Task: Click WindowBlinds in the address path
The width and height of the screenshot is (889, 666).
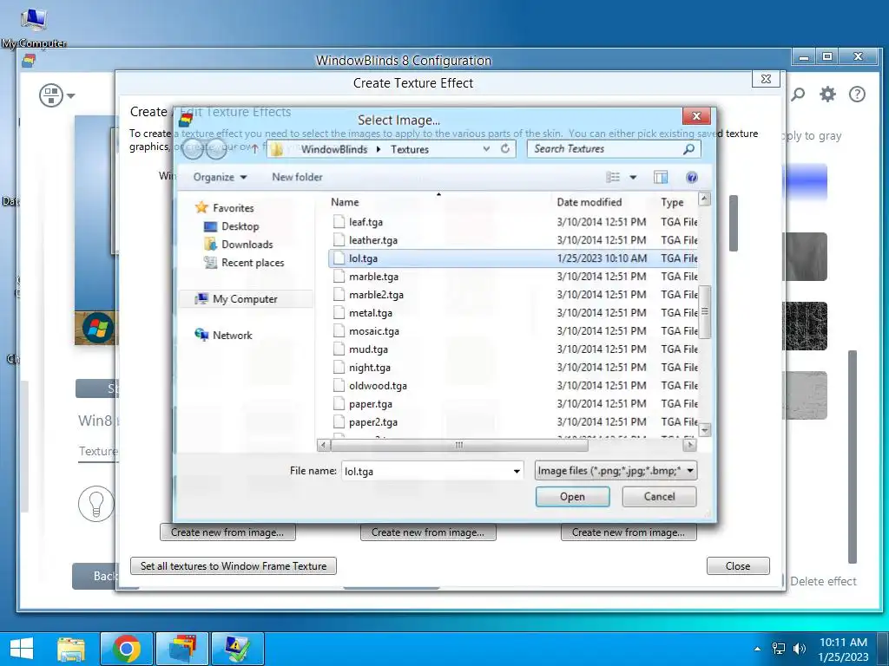Action: (334, 149)
